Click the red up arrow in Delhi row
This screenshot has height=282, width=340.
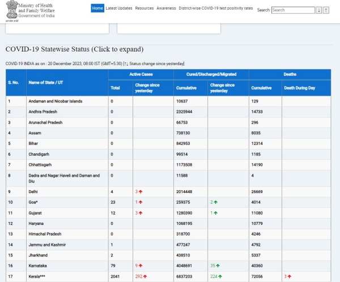click(141, 192)
